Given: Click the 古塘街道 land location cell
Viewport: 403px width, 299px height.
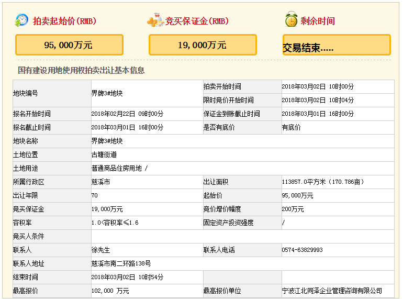Looking at the screenshot, I should click(x=104, y=155).
